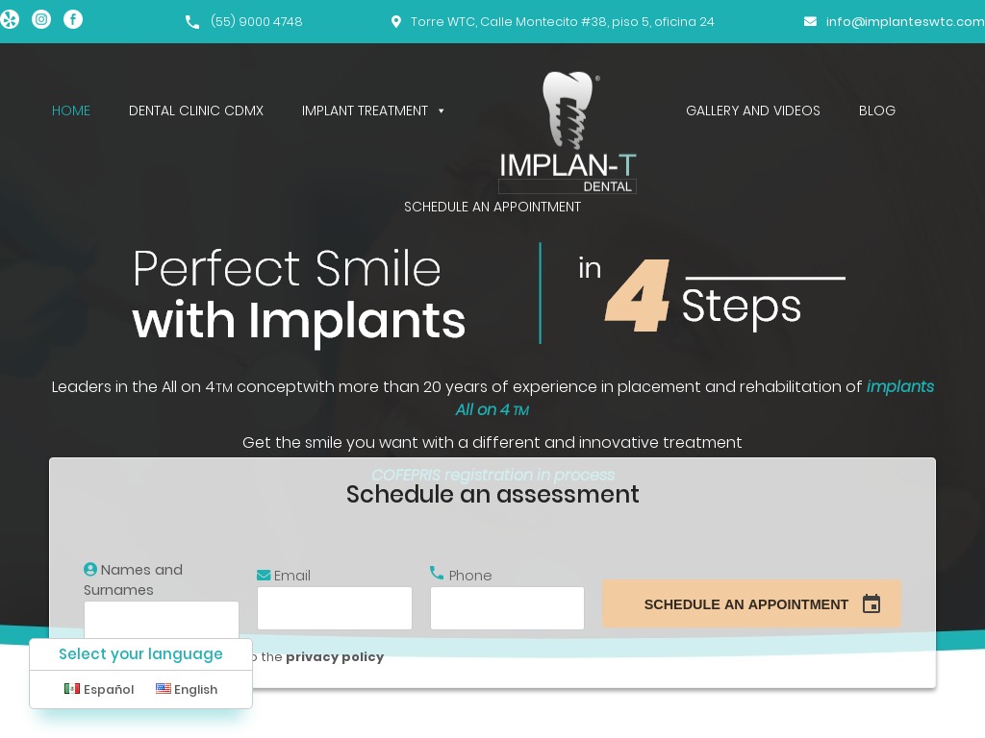This screenshot has width=985, height=738.
Task: Click the Instagram icon in the top bar
Action: [x=41, y=19]
